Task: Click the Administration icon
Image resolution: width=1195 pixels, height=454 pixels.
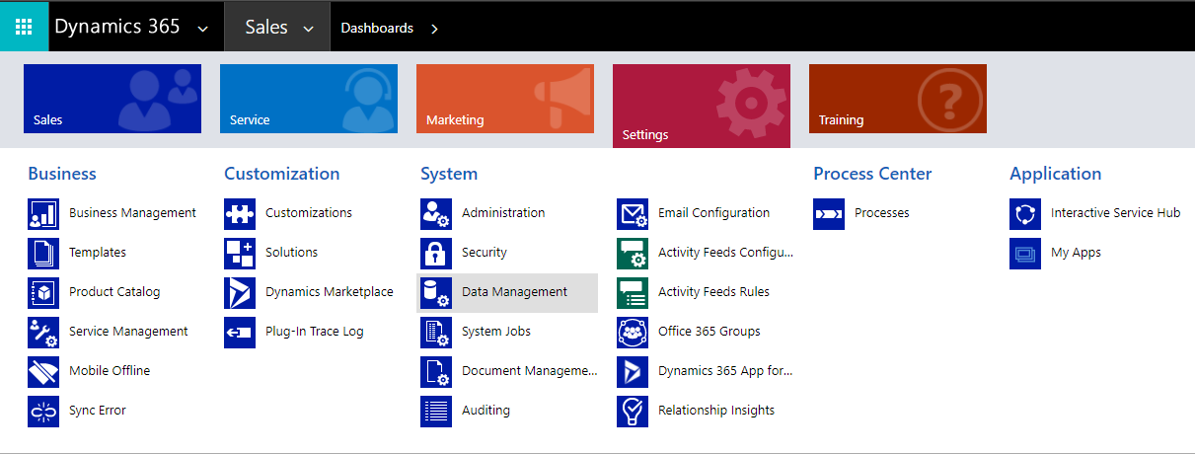Action: (436, 214)
